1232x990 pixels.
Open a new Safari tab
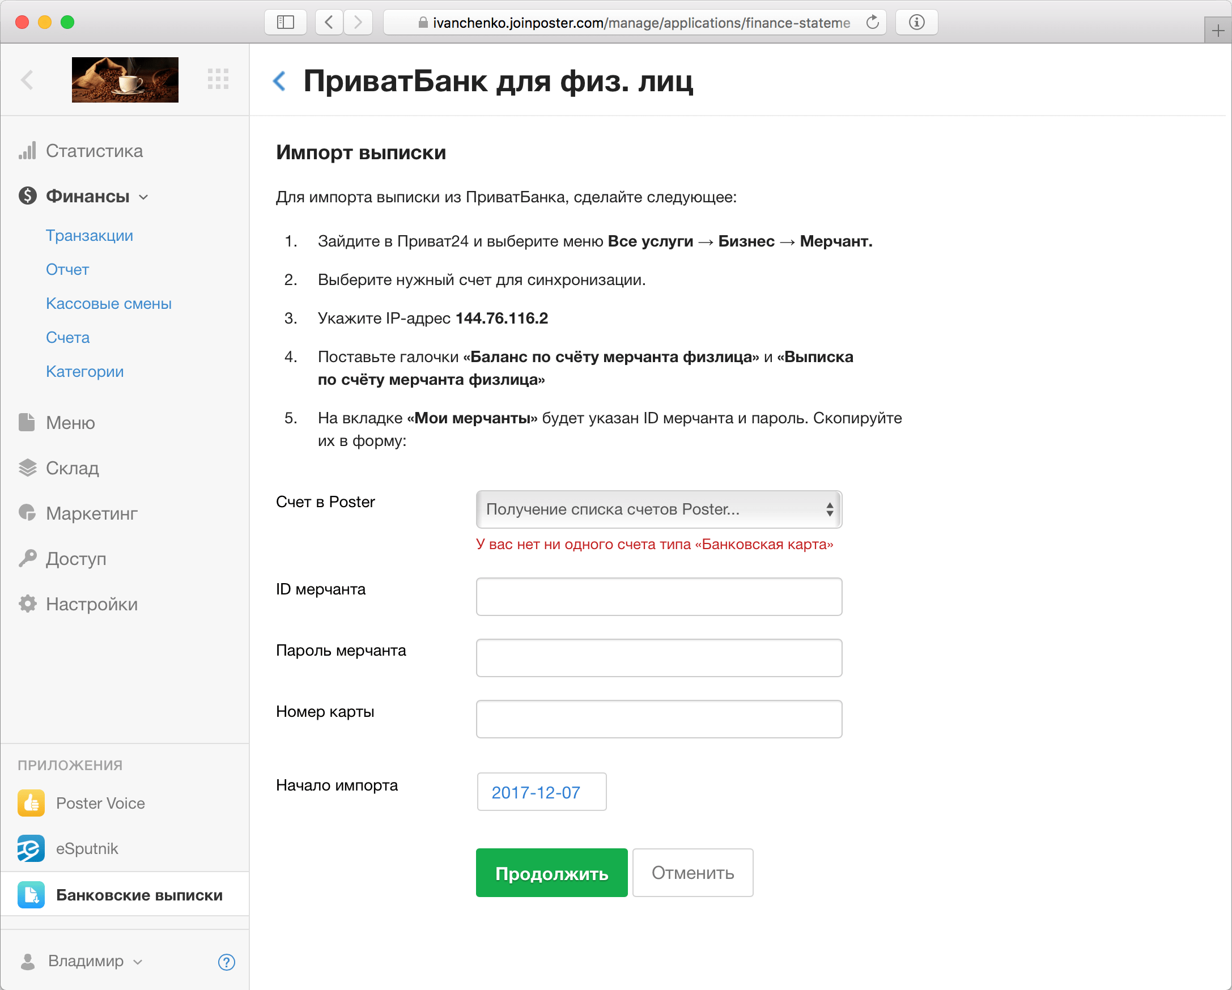coord(1218,31)
